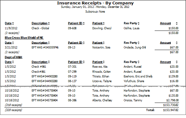Click the Description column header under Dept of H&H
Viewport: 186px width, 118px height.
click(x=40, y=62)
